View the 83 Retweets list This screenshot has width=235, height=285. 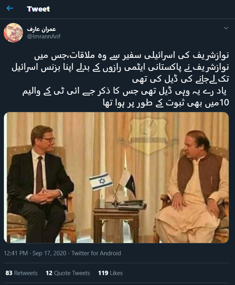[x=21, y=273]
